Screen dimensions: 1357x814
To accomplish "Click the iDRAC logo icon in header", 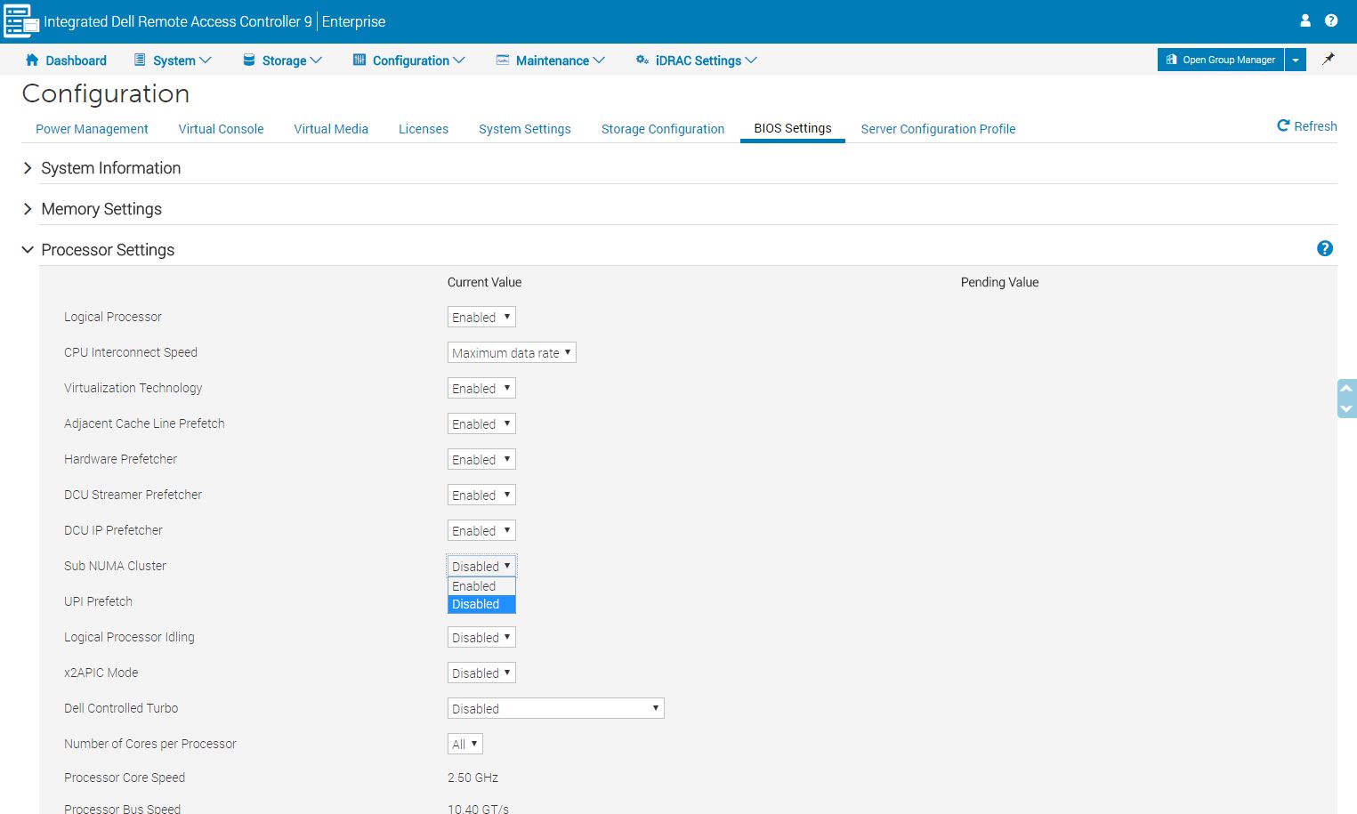I will (21, 21).
